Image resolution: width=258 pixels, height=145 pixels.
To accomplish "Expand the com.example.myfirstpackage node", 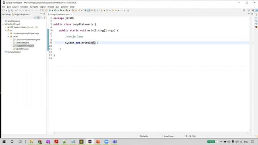I will click(x=8, y=33).
